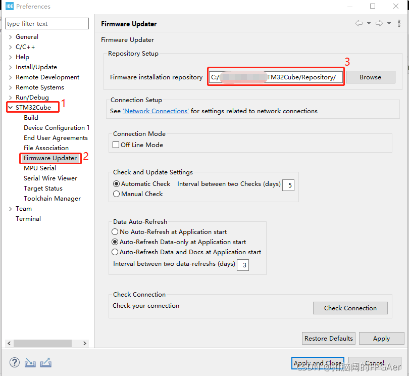Expand the Remote Systems tree node
409x376 pixels.
11,87
